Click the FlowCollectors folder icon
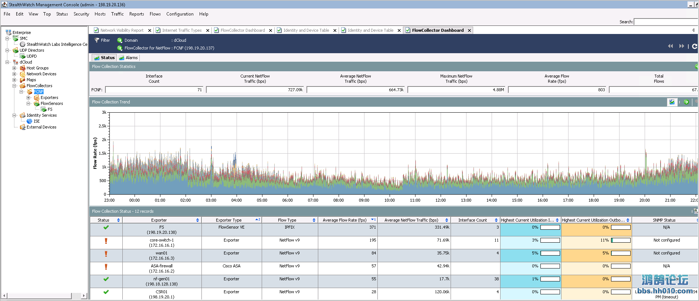Viewport: 699px width, 301px height. point(23,86)
